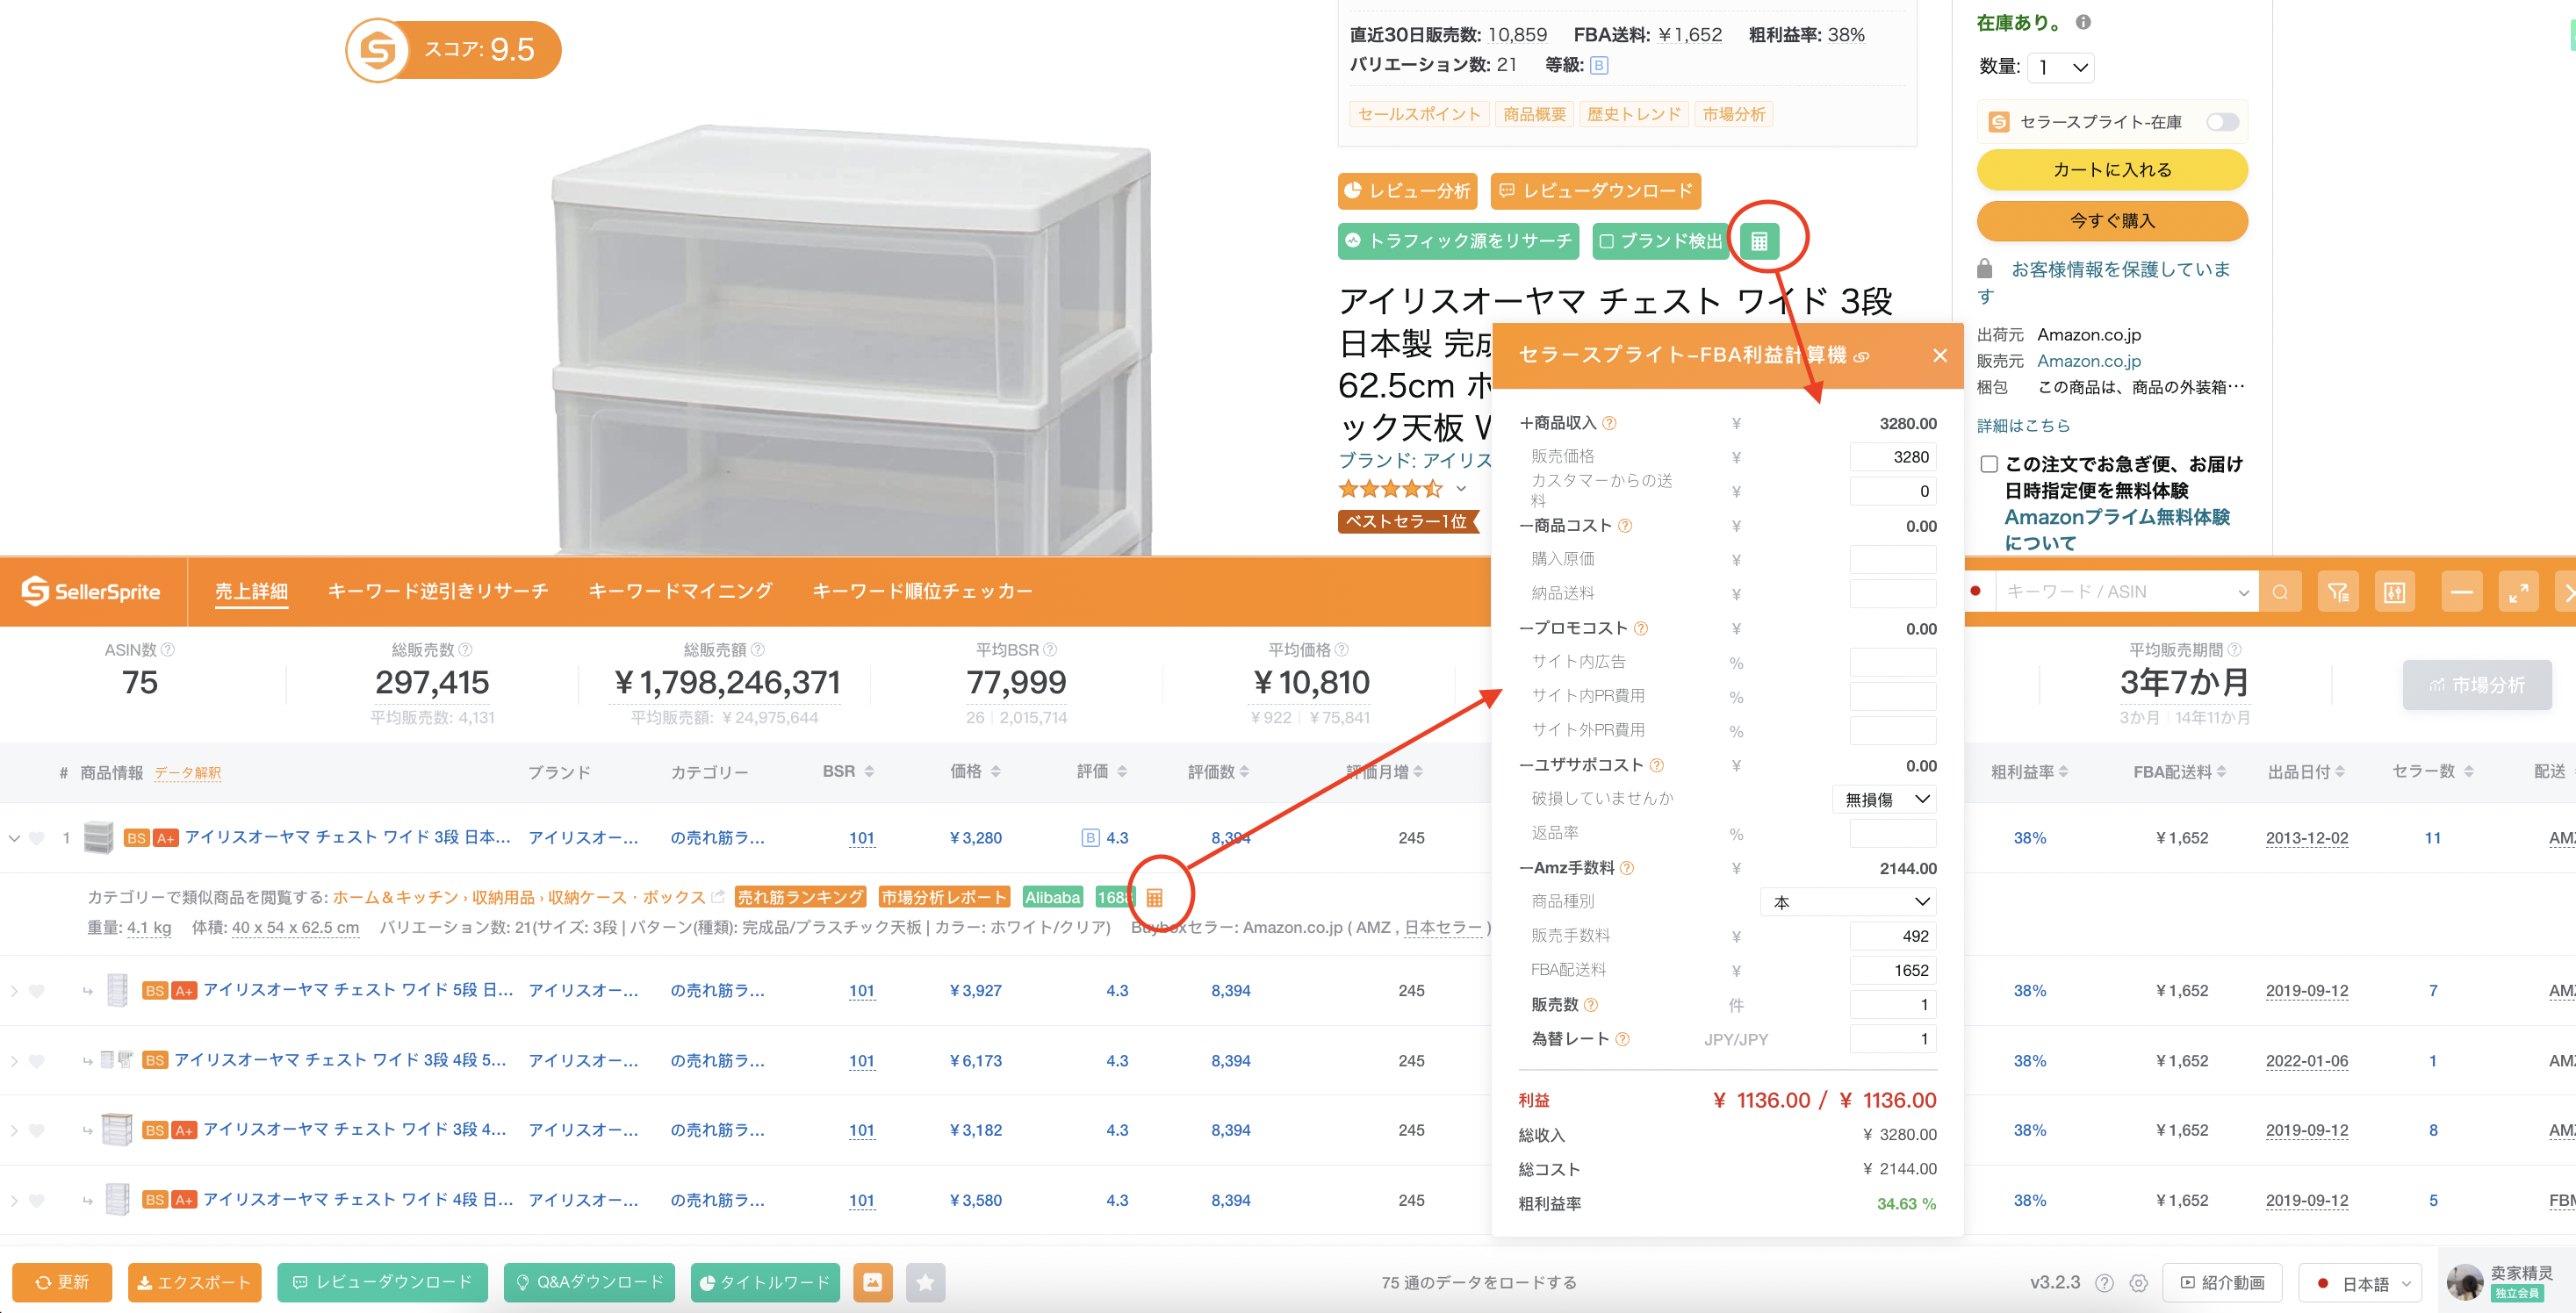2576x1313 pixels.
Task: Click the help icon next to 商品収入
Action: point(1609,423)
